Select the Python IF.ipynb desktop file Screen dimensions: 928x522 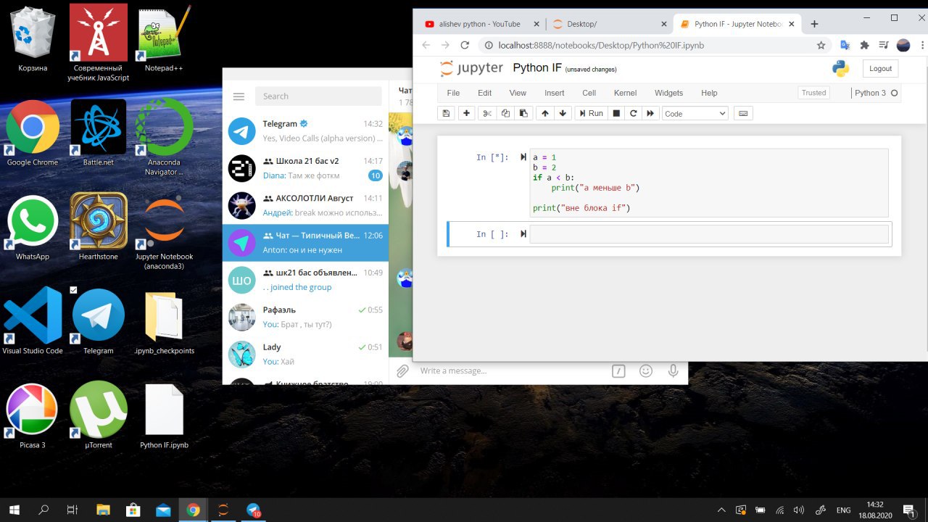pos(165,417)
